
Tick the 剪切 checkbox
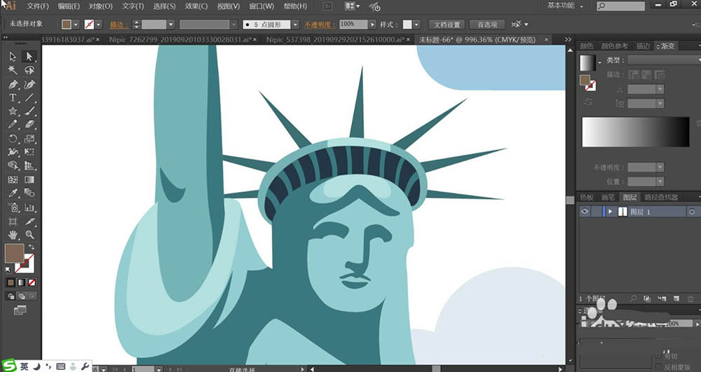pyautogui.click(x=658, y=357)
